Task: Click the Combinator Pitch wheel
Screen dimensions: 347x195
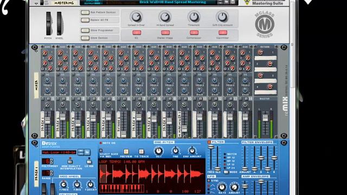Action: 48,24
